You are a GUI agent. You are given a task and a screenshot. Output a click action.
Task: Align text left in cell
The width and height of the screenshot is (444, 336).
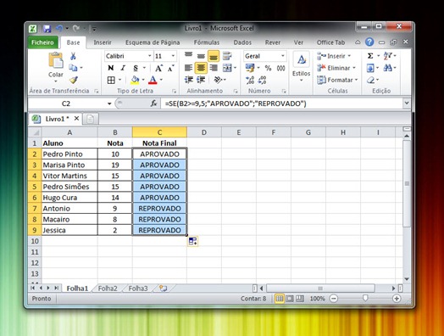(189, 68)
